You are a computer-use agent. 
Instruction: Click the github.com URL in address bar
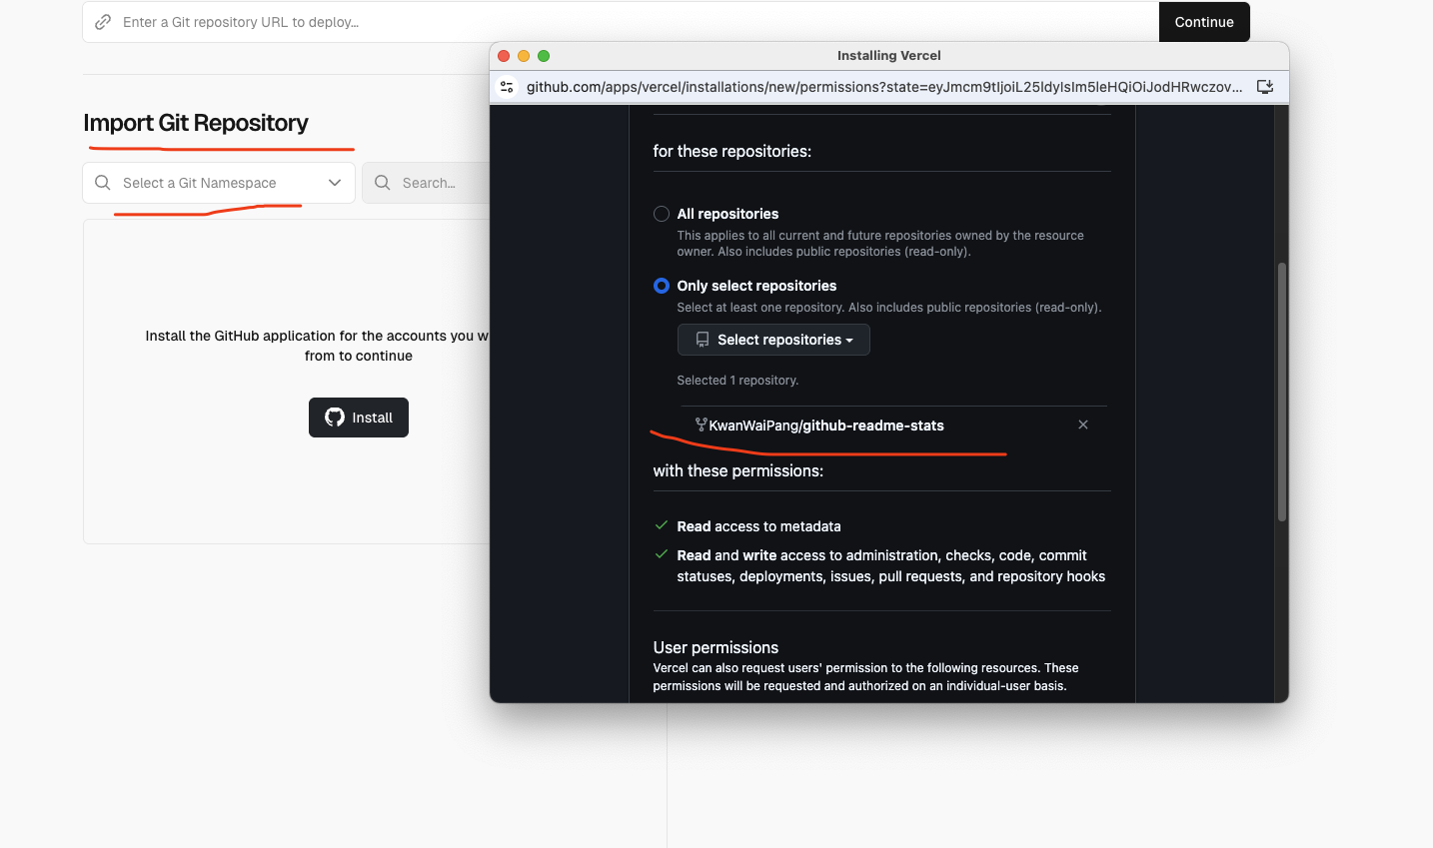point(883,87)
